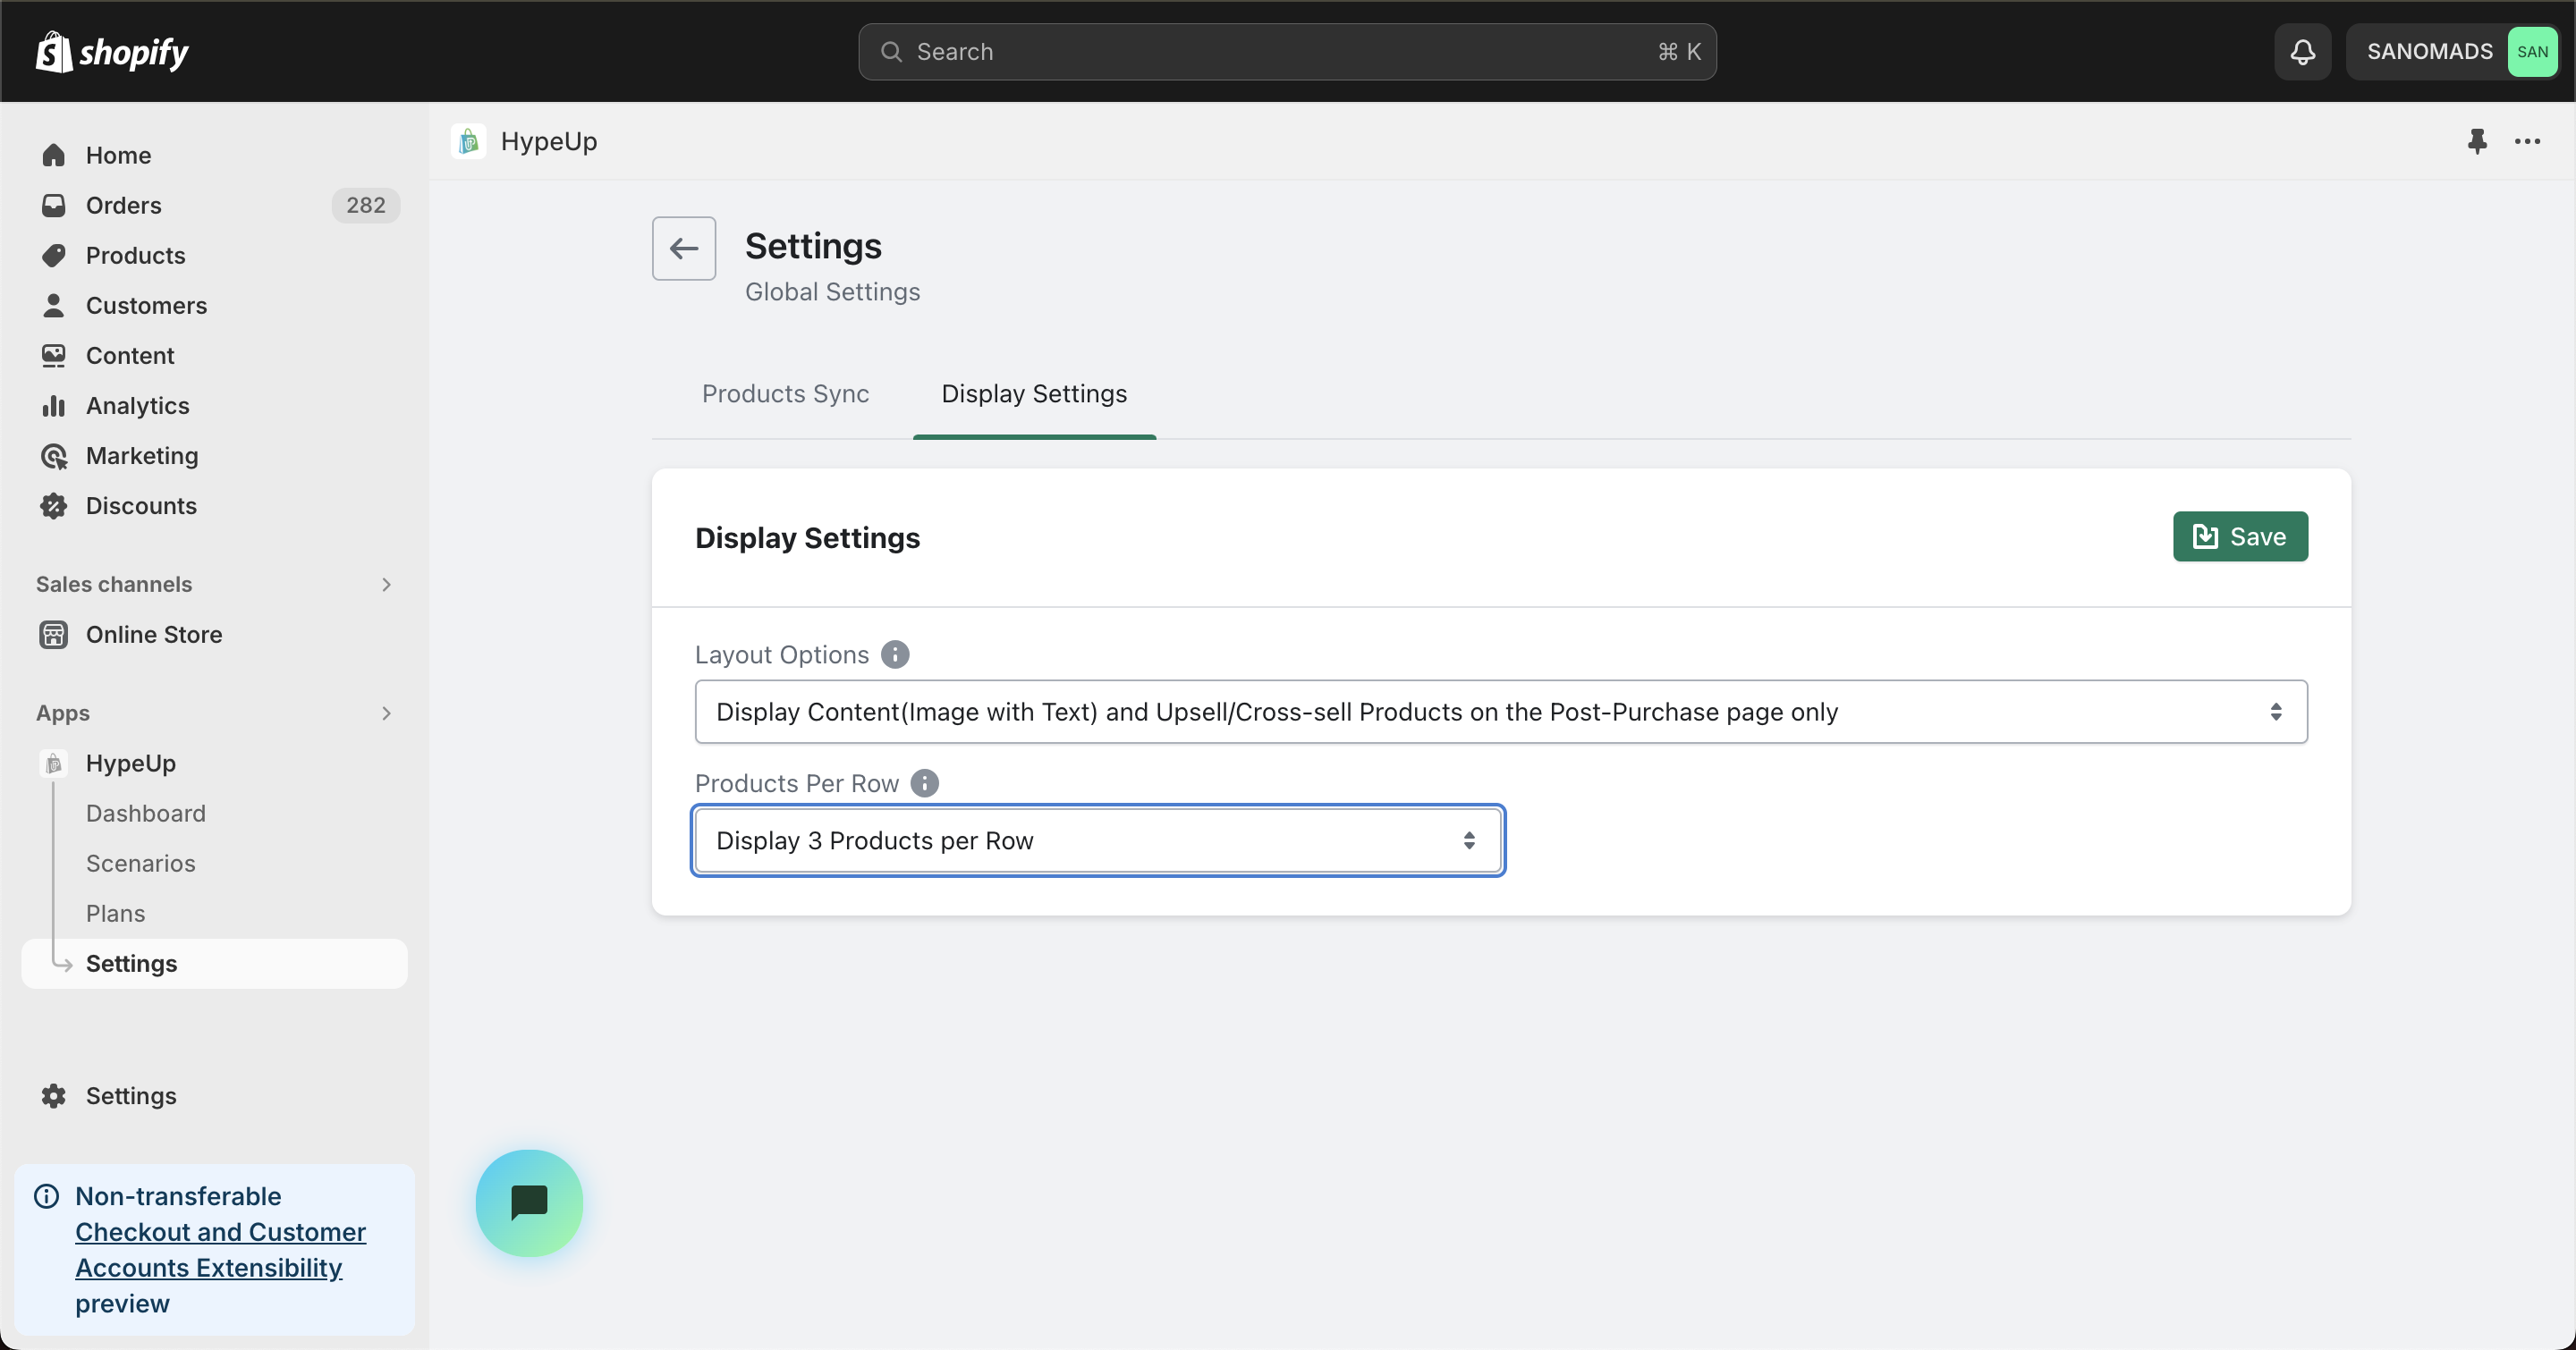2576x1350 pixels.
Task: Click the Shopify logo
Action: pyautogui.click(x=112, y=52)
